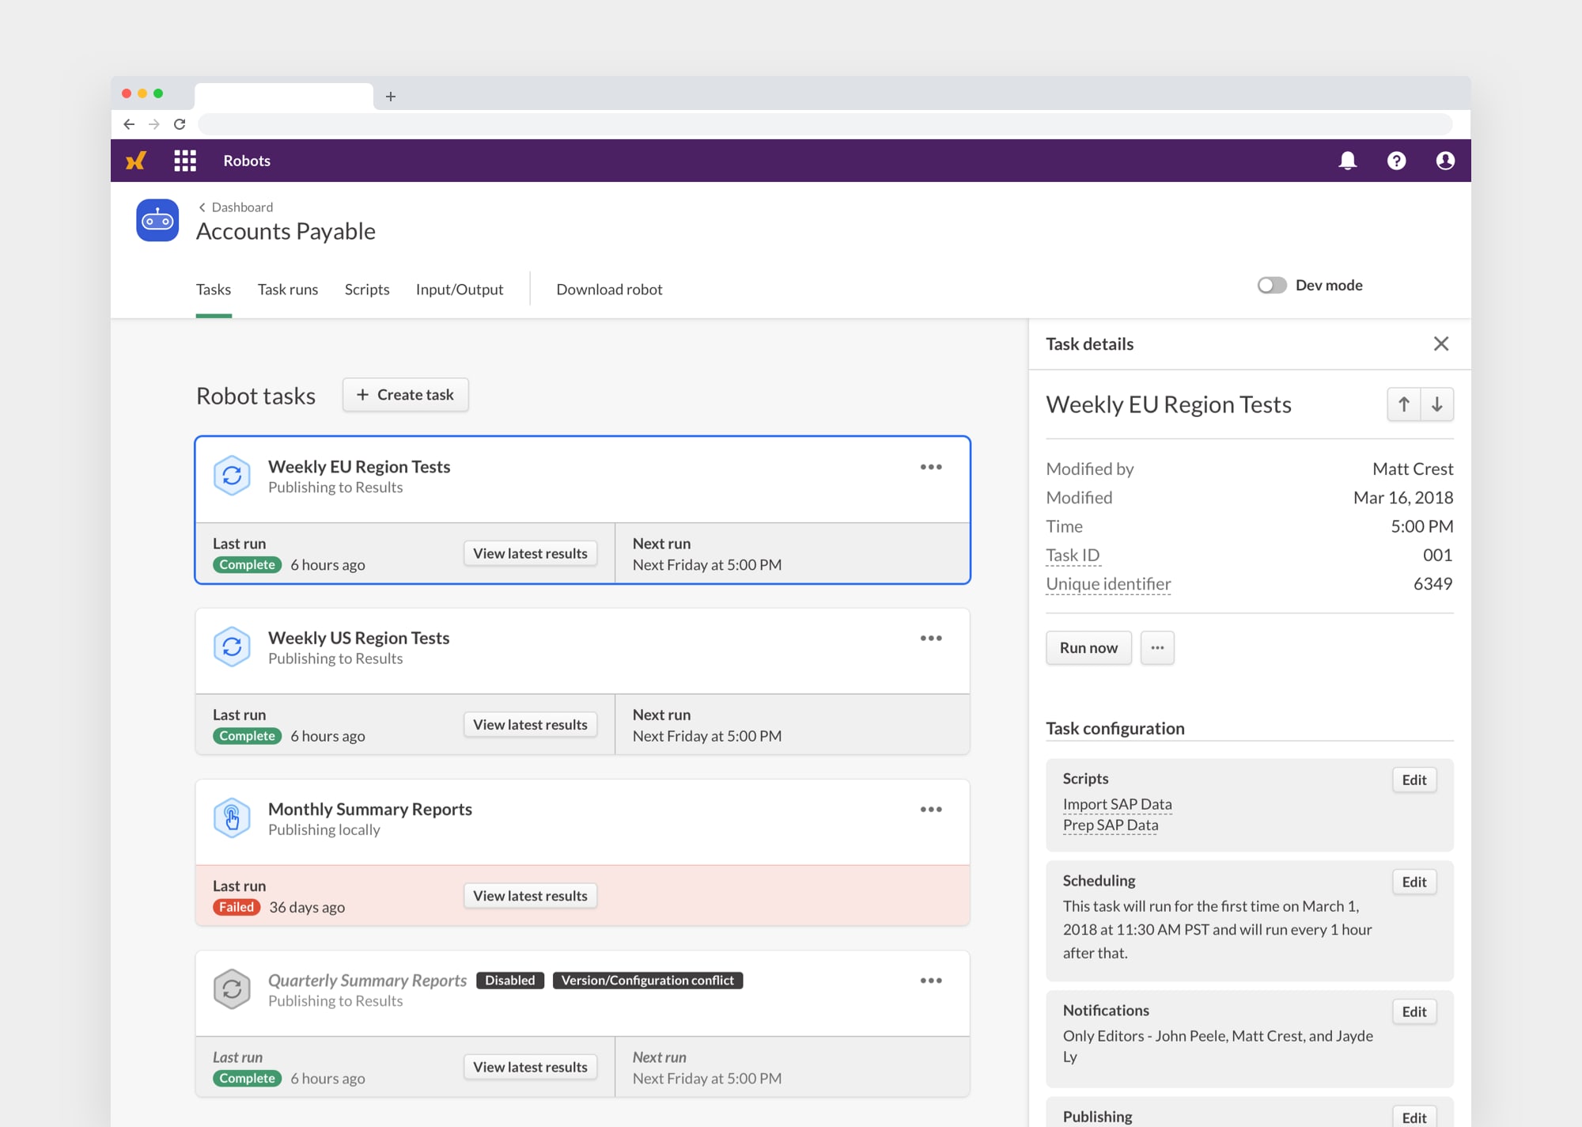Click the Run now button
The height and width of the screenshot is (1127, 1582).
[1088, 647]
